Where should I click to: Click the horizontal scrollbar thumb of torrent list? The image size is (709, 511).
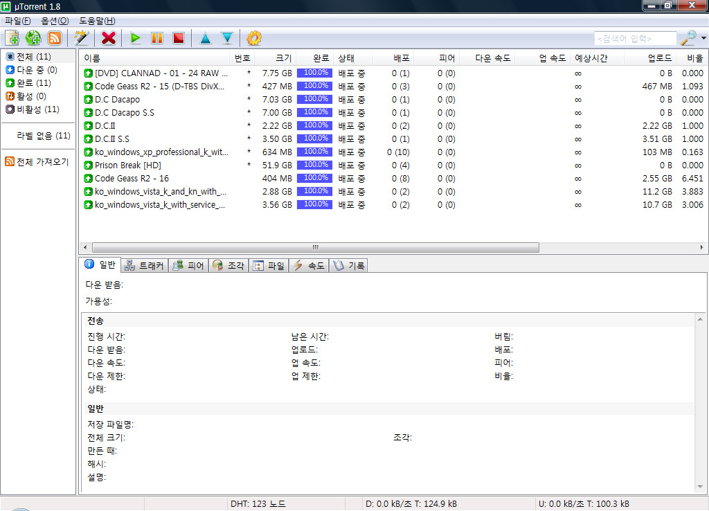[316, 247]
